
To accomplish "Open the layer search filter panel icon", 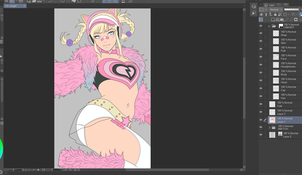I will tap(254, 7).
